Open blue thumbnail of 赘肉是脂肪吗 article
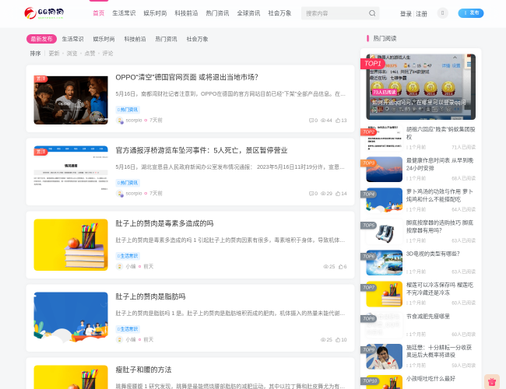 [71, 318]
